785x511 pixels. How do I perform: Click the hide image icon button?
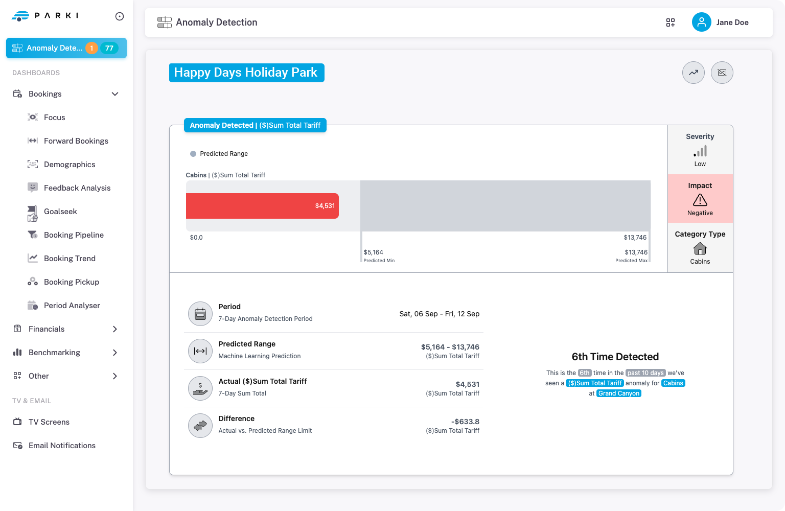pyautogui.click(x=722, y=73)
